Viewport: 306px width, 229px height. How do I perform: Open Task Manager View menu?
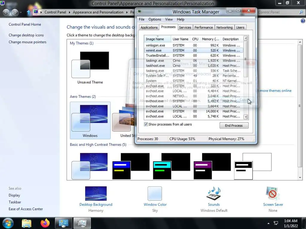(169, 19)
